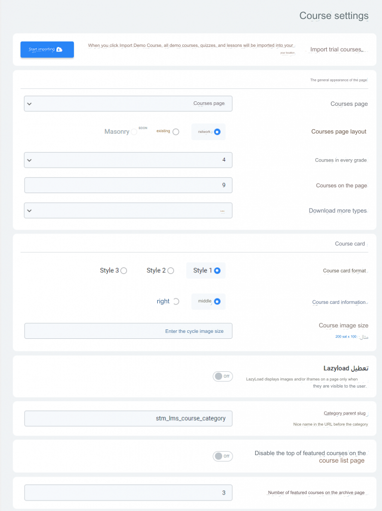Viewport: 382px width, 511px height.
Task: Select right course card information alignment
Action: [176, 301]
